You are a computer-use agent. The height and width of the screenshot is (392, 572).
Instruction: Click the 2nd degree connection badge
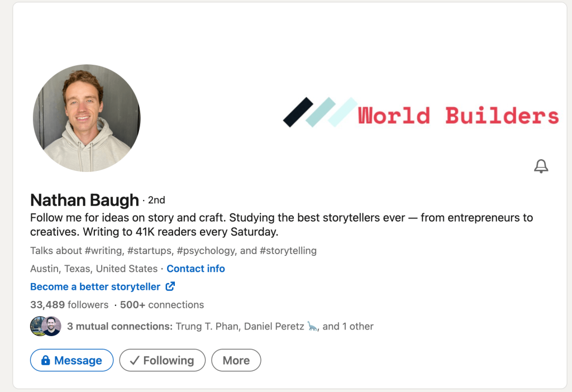156,200
